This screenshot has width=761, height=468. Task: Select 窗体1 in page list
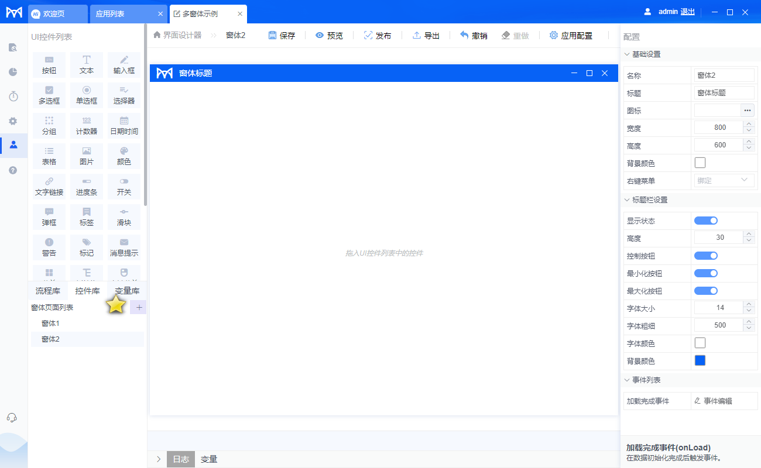pos(88,324)
